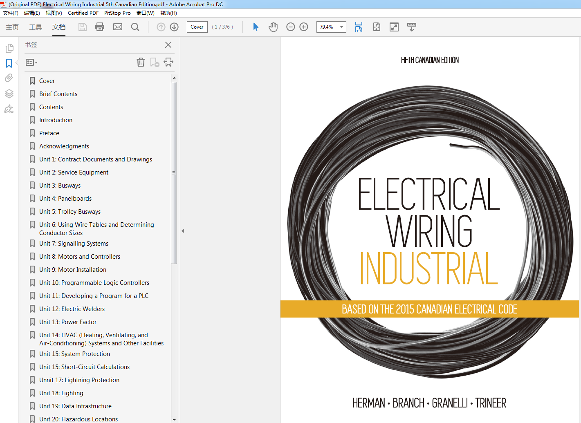Delete selected bookmark with trash icon
The image size is (581, 423).
point(141,62)
